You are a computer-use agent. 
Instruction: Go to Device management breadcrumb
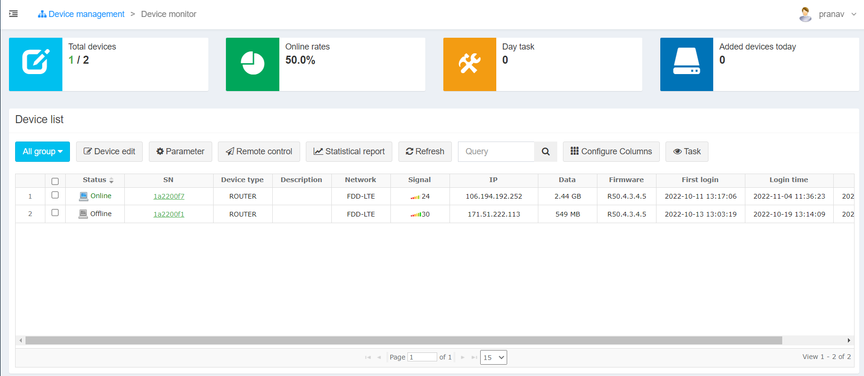(x=81, y=14)
